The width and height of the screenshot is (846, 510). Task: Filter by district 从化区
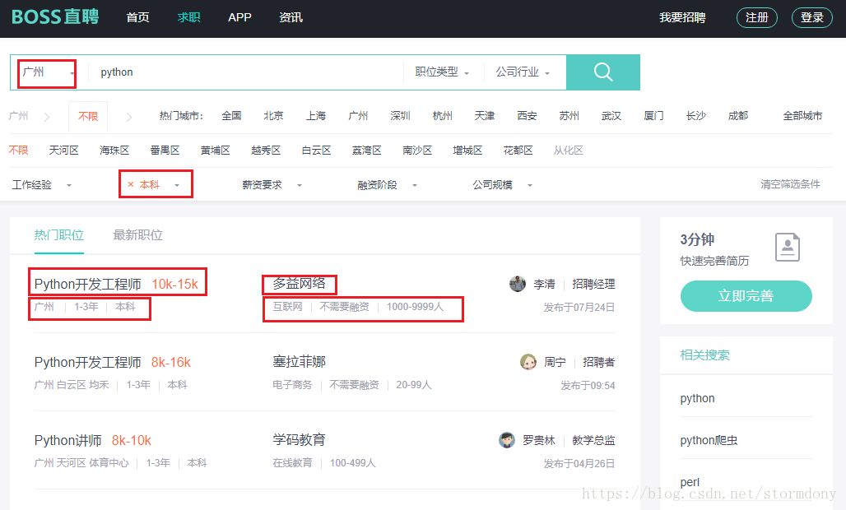pyautogui.click(x=569, y=151)
